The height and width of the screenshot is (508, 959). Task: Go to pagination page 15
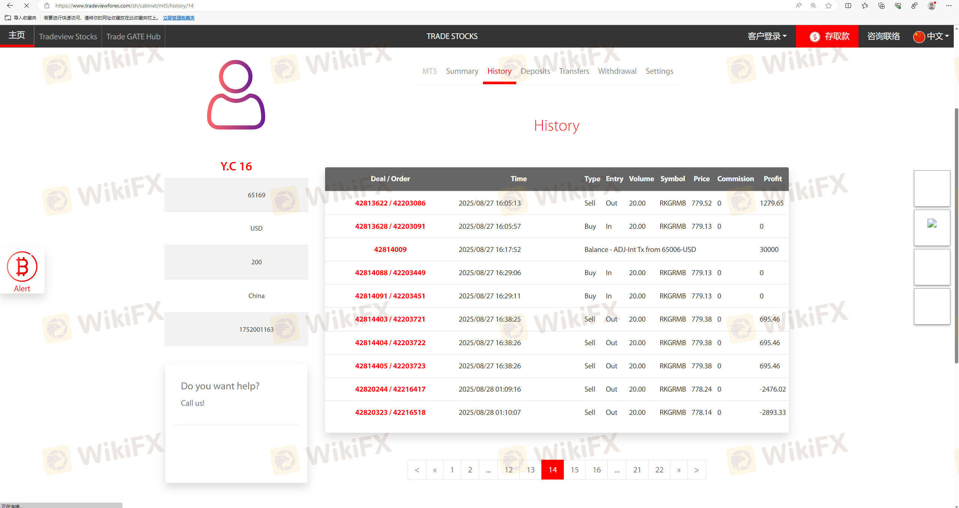coord(574,470)
